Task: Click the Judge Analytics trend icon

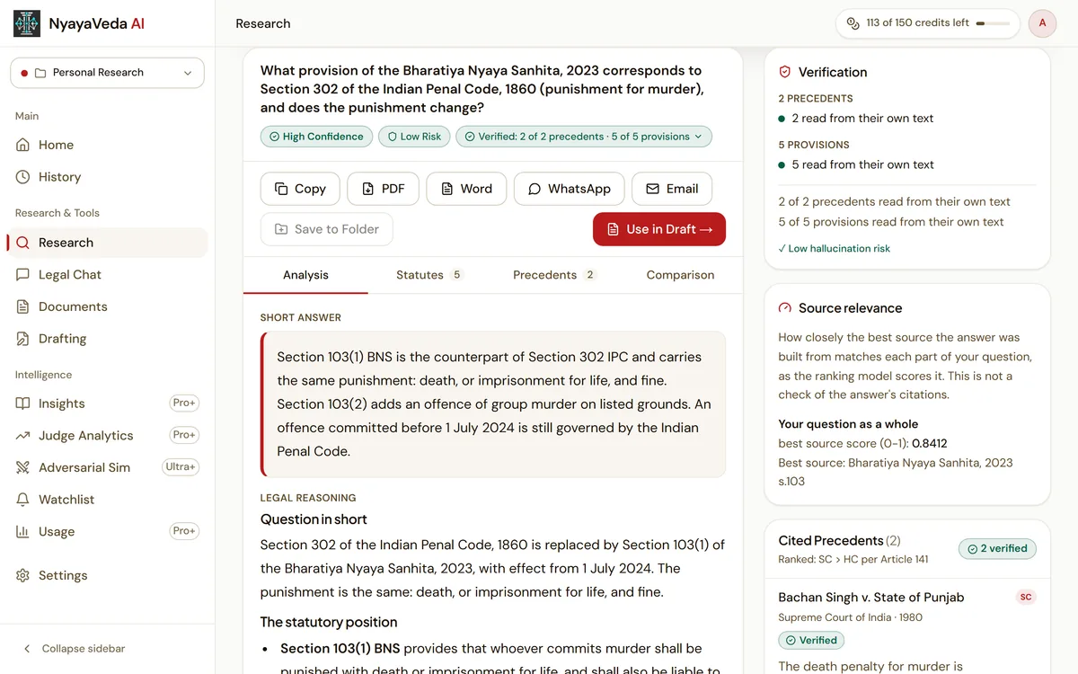Action: coord(22,436)
